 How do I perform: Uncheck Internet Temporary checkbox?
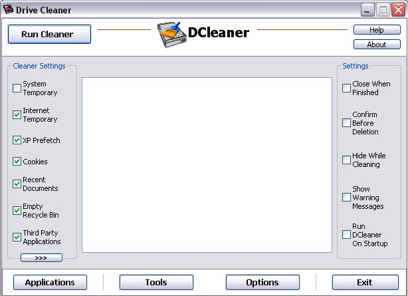(17, 114)
